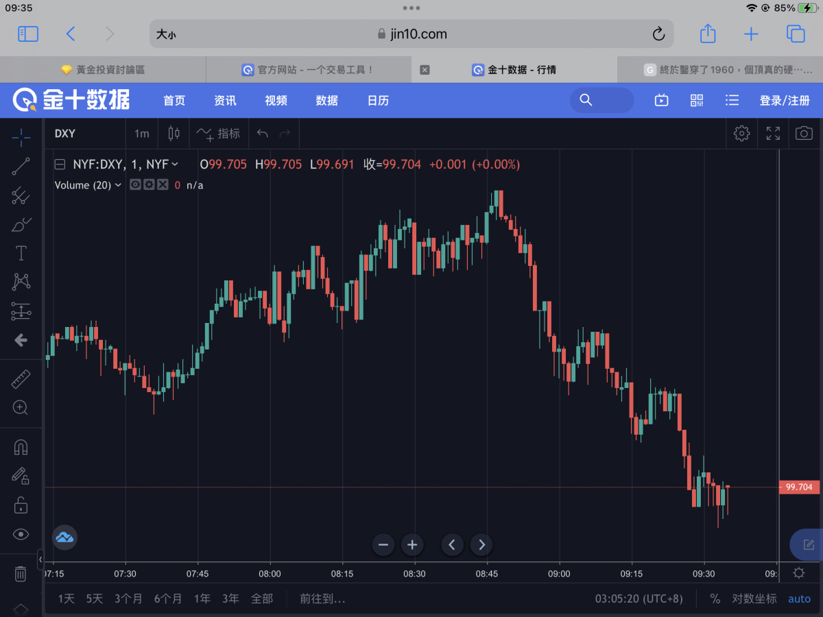Select the ruler measure tool
Viewport: 823px width, 617px height.
[x=21, y=379]
